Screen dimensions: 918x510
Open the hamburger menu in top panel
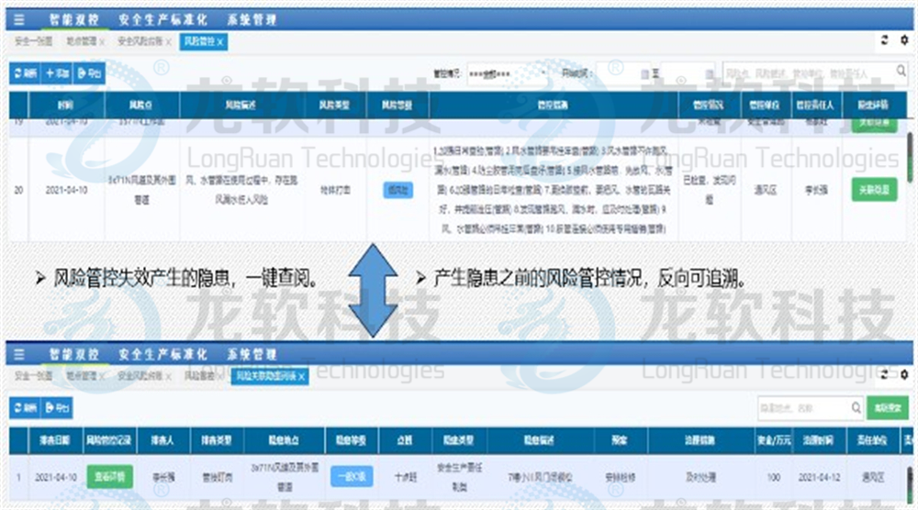click(19, 19)
